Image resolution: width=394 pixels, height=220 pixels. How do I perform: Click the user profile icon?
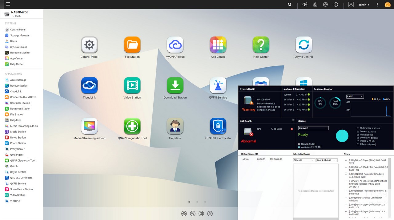click(x=351, y=5)
